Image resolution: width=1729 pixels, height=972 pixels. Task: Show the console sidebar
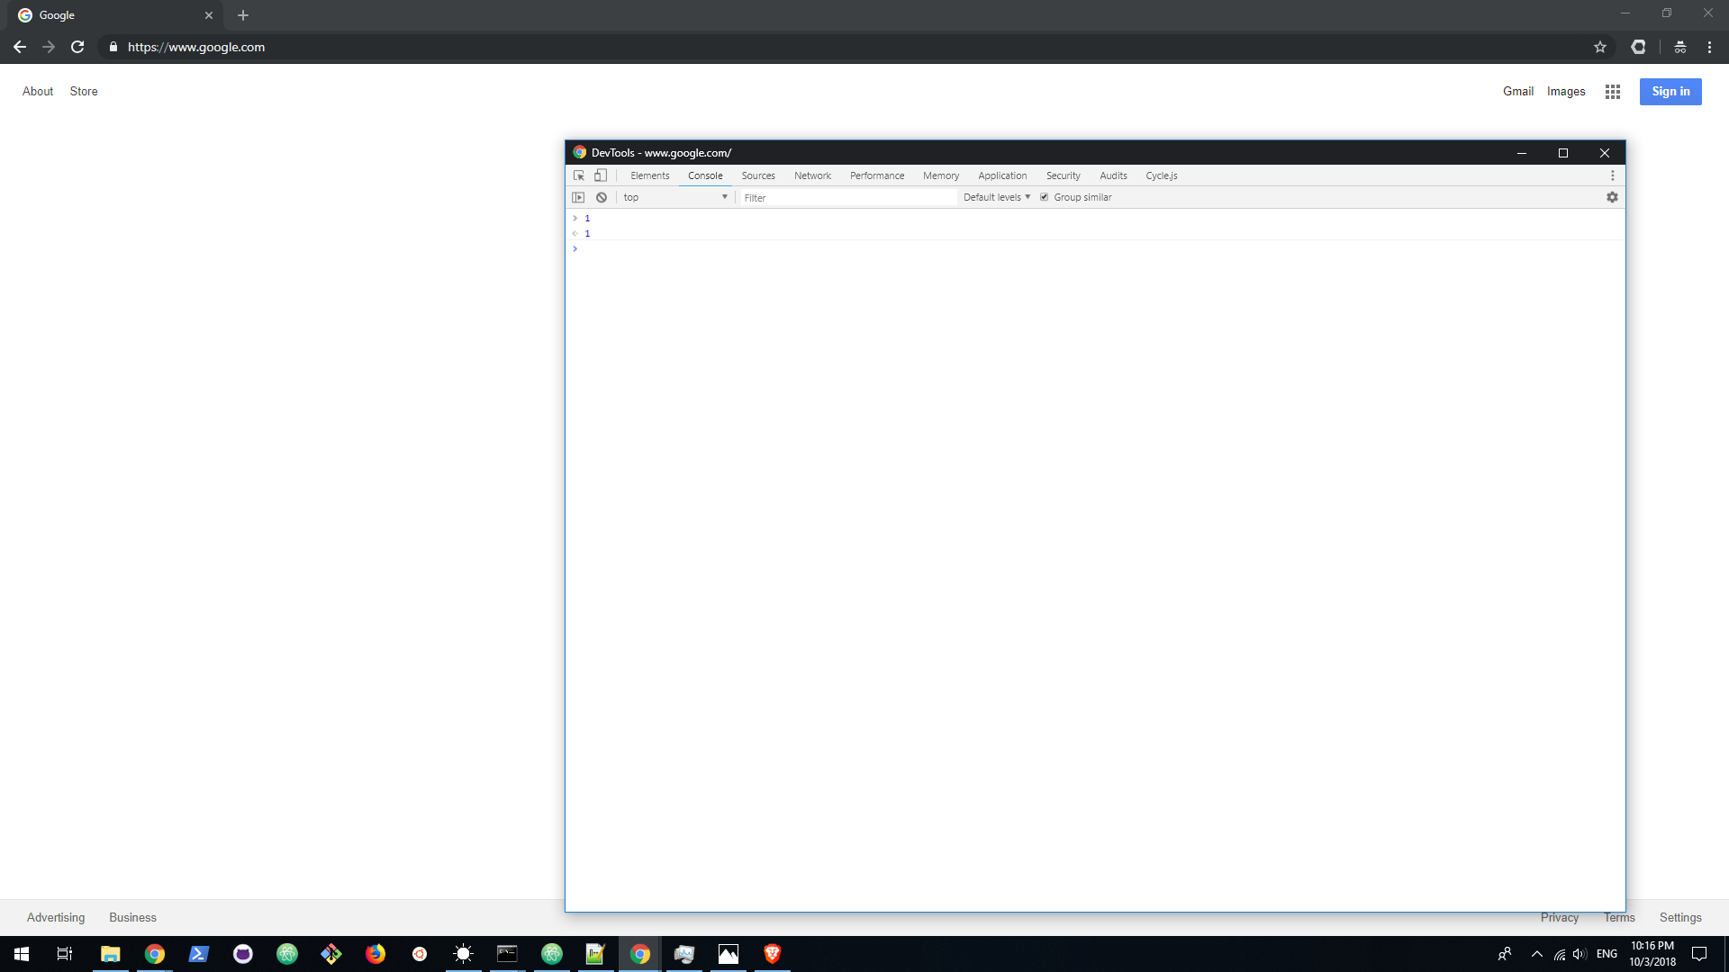[x=579, y=197]
